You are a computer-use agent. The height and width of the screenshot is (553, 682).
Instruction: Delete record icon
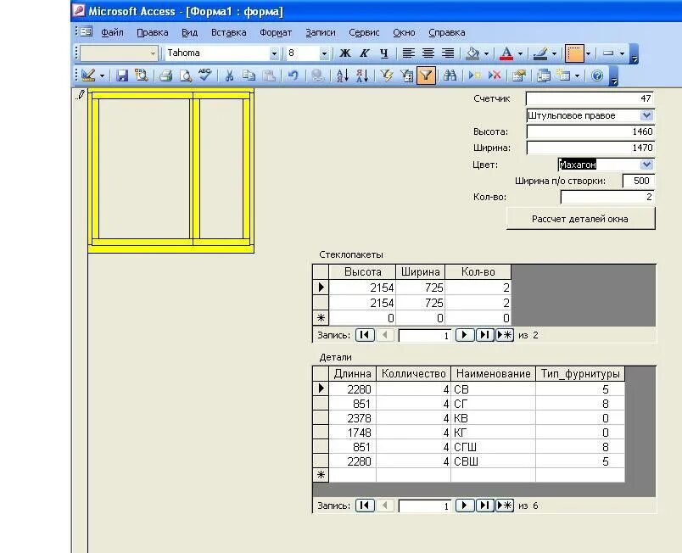(495, 75)
